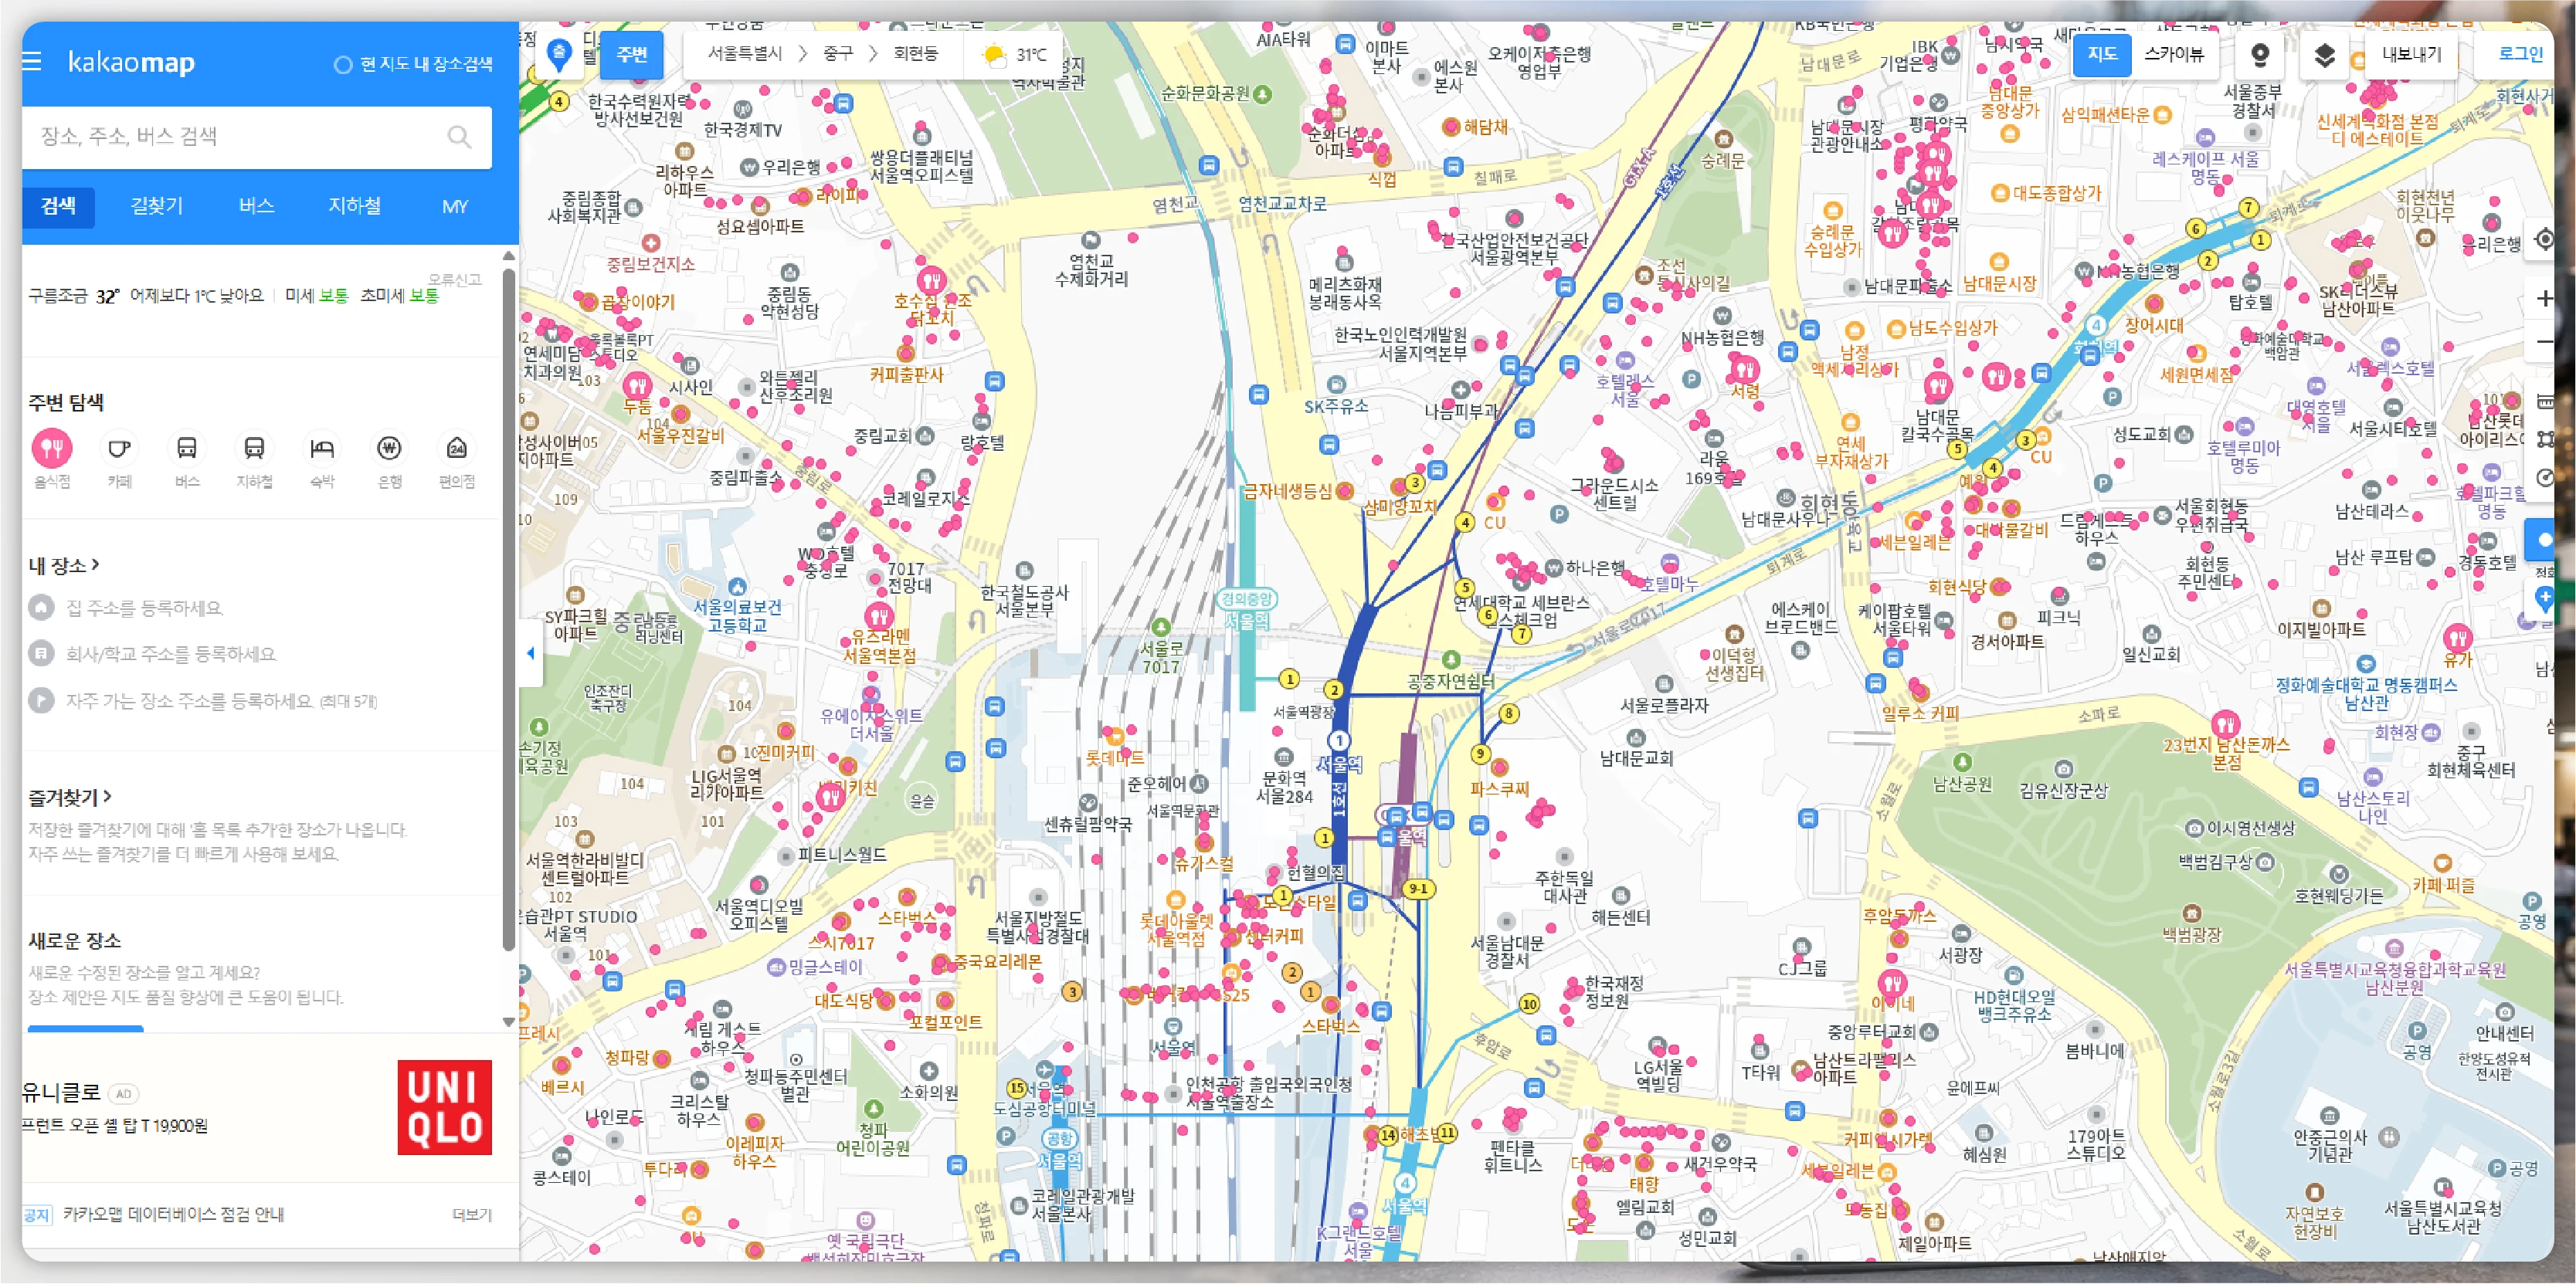Open the hamburger menu beside the kakaomap logo
This screenshot has width=2576, height=1284.
[x=32, y=62]
